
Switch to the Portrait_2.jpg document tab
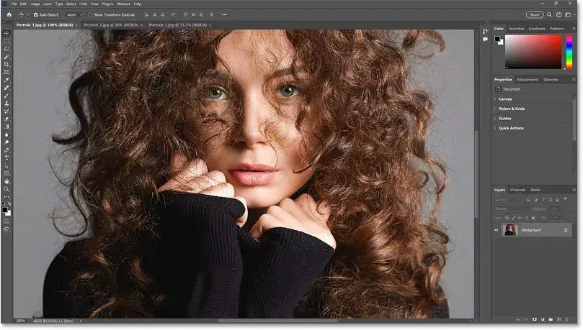[x=110, y=24]
